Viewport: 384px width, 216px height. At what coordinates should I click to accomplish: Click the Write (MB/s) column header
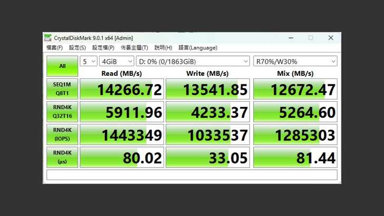point(207,73)
